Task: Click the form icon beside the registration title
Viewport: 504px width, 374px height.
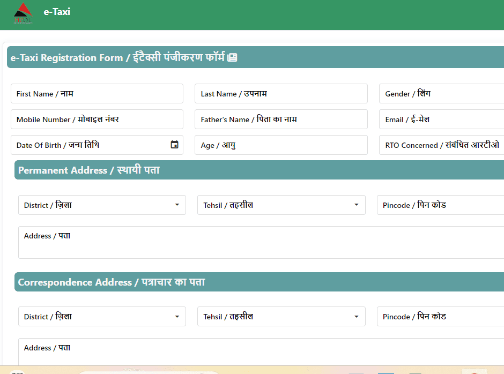Action: [232, 57]
